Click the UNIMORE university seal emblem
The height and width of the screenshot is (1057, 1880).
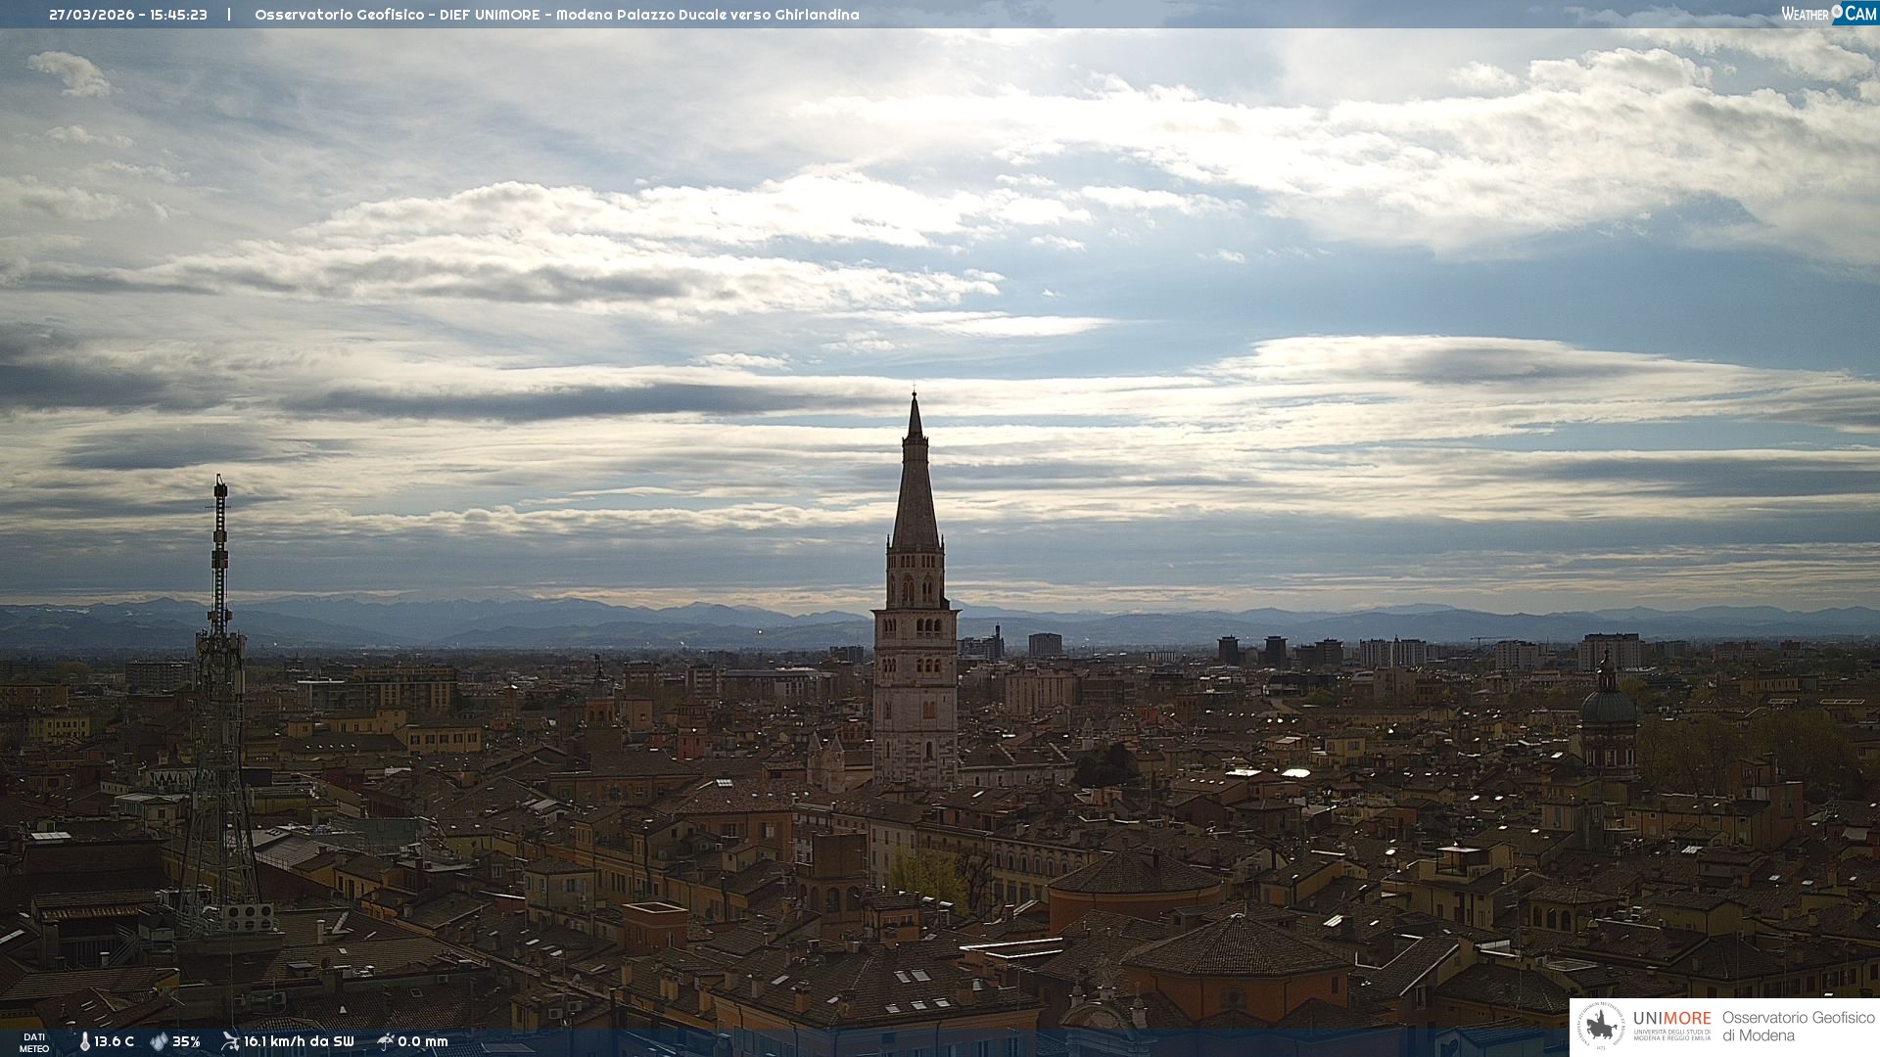(1601, 1027)
